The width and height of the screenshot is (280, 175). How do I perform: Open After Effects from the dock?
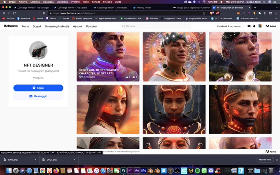coord(137,170)
